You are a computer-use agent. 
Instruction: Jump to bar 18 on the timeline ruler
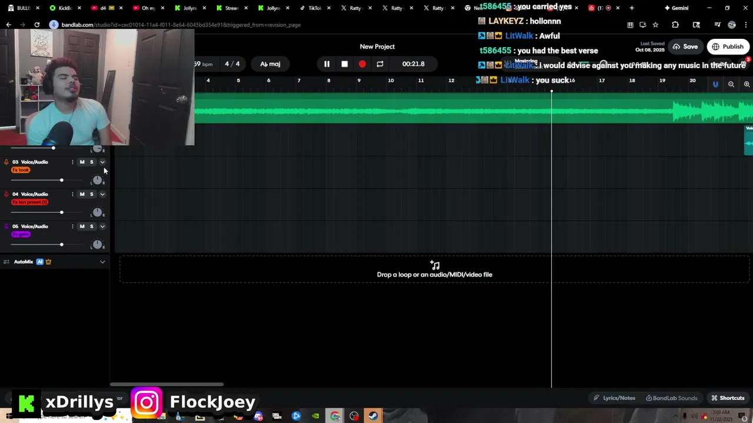pyautogui.click(x=632, y=80)
